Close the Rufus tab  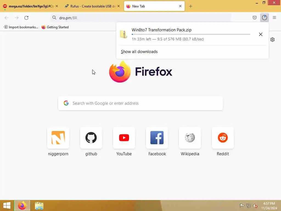(119, 6)
